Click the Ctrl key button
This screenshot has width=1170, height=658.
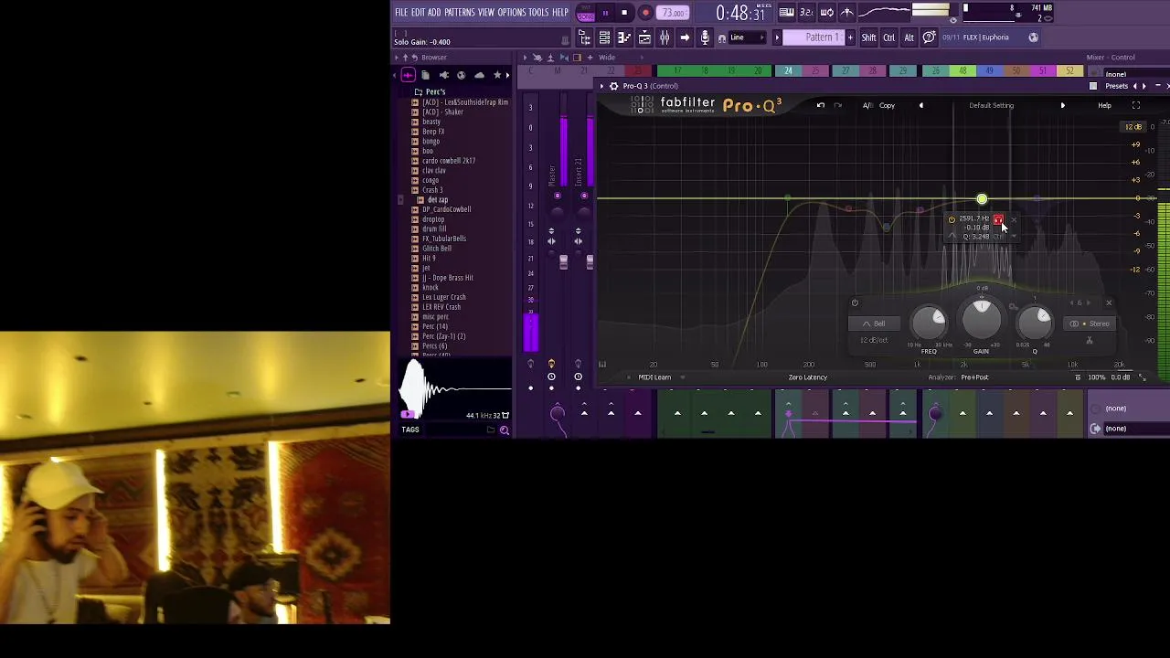click(888, 37)
